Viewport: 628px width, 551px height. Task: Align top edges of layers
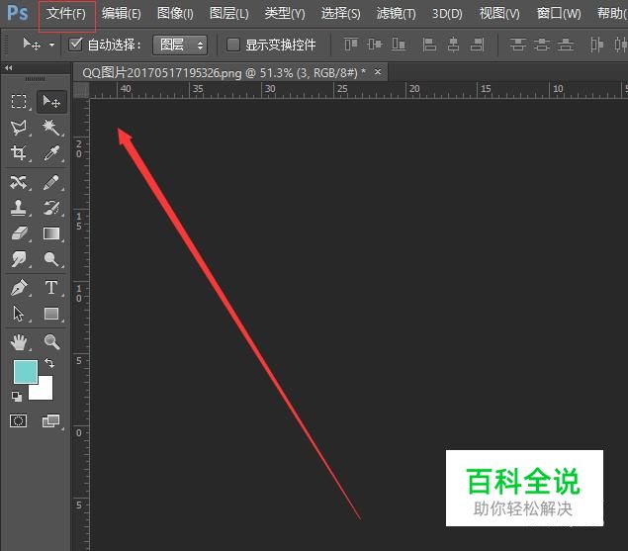point(351,45)
